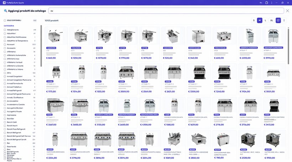Click the magnifier search icon
The height and width of the screenshot is (162, 292).
point(5,11)
